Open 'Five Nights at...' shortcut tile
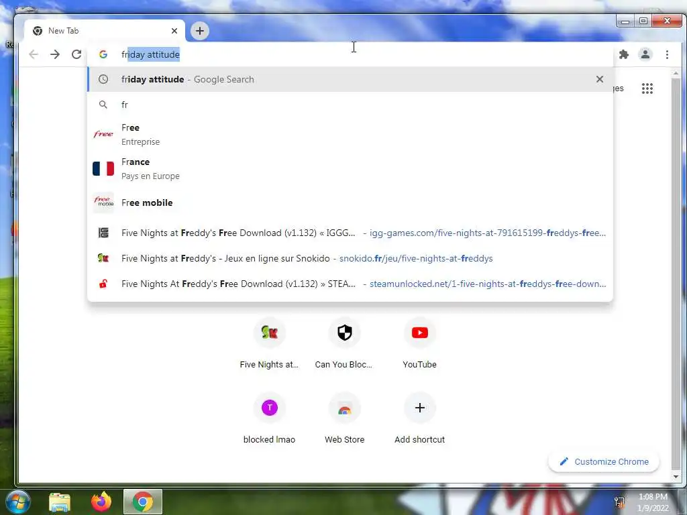Image resolution: width=687 pixels, height=515 pixels. pos(270,343)
